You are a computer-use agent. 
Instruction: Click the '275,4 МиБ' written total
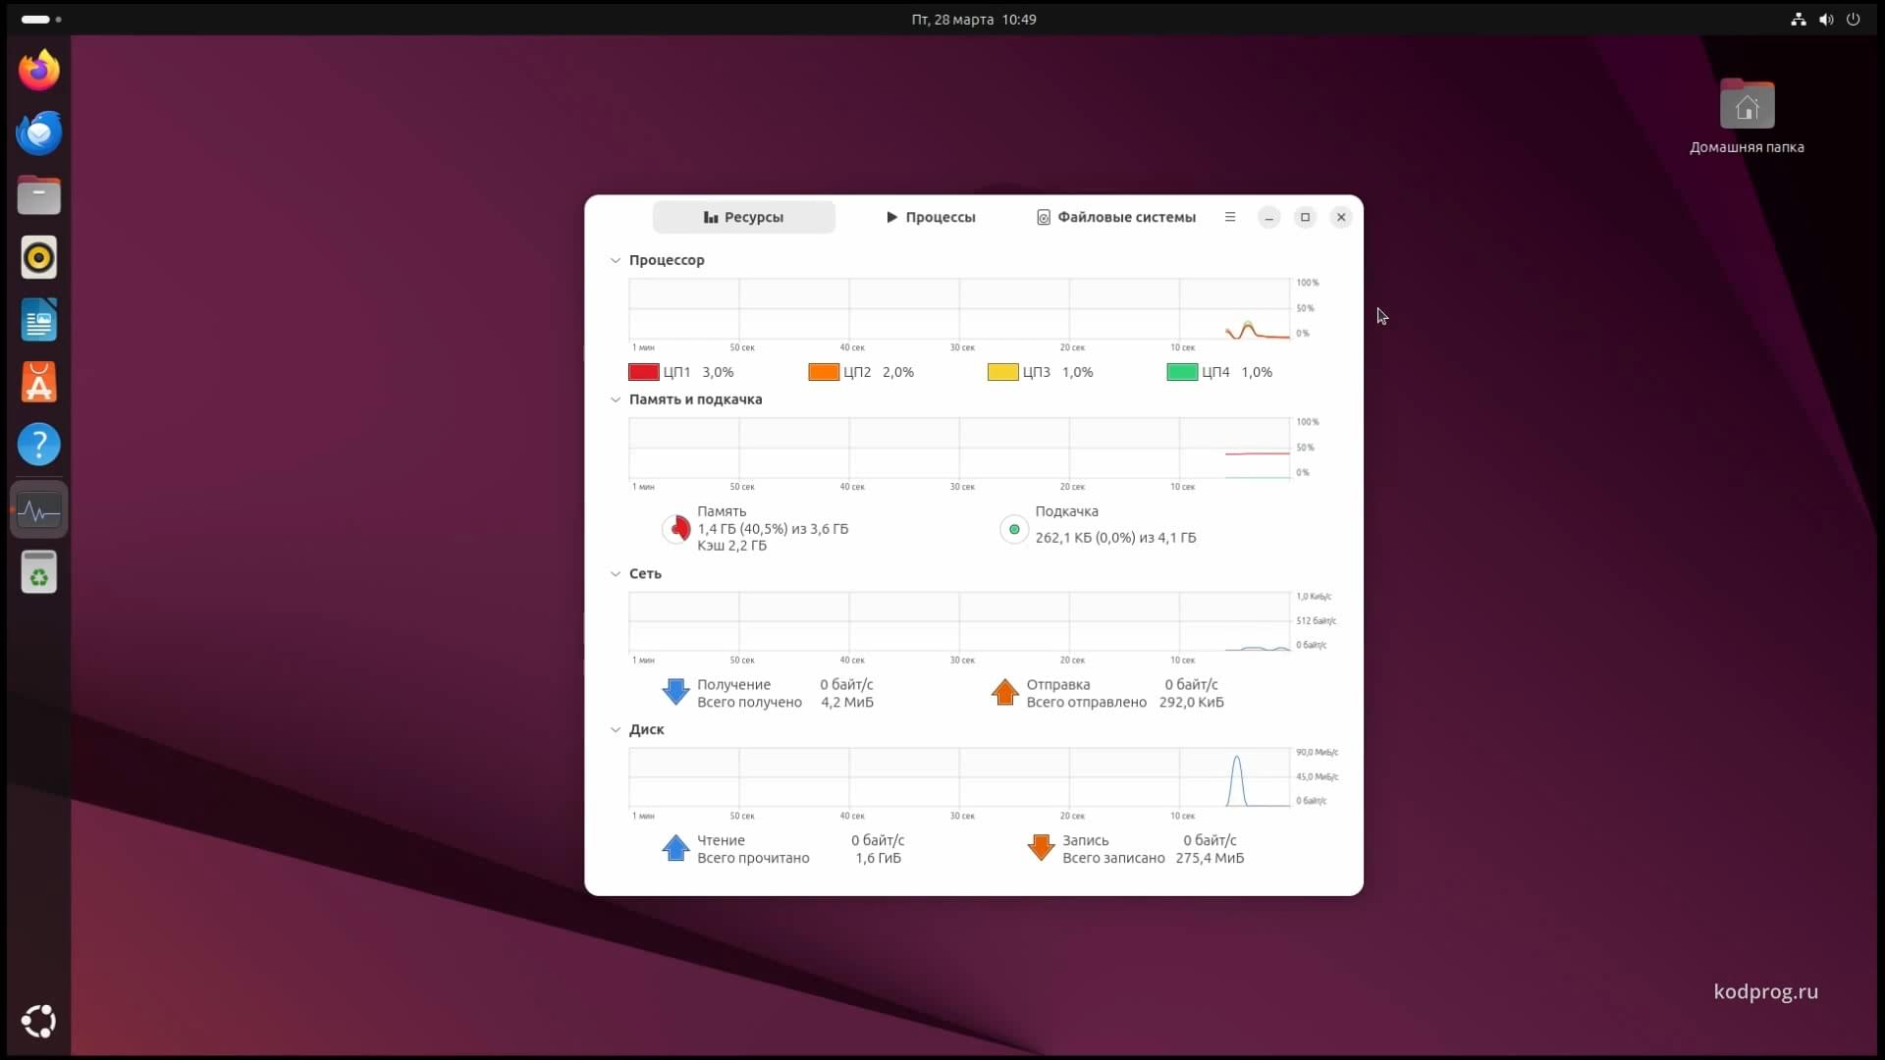1210,859
